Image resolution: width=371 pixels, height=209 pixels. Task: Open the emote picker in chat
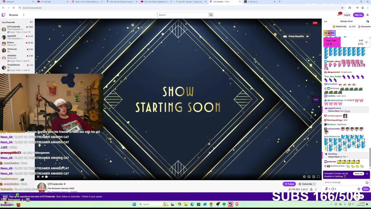click(x=367, y=183)
